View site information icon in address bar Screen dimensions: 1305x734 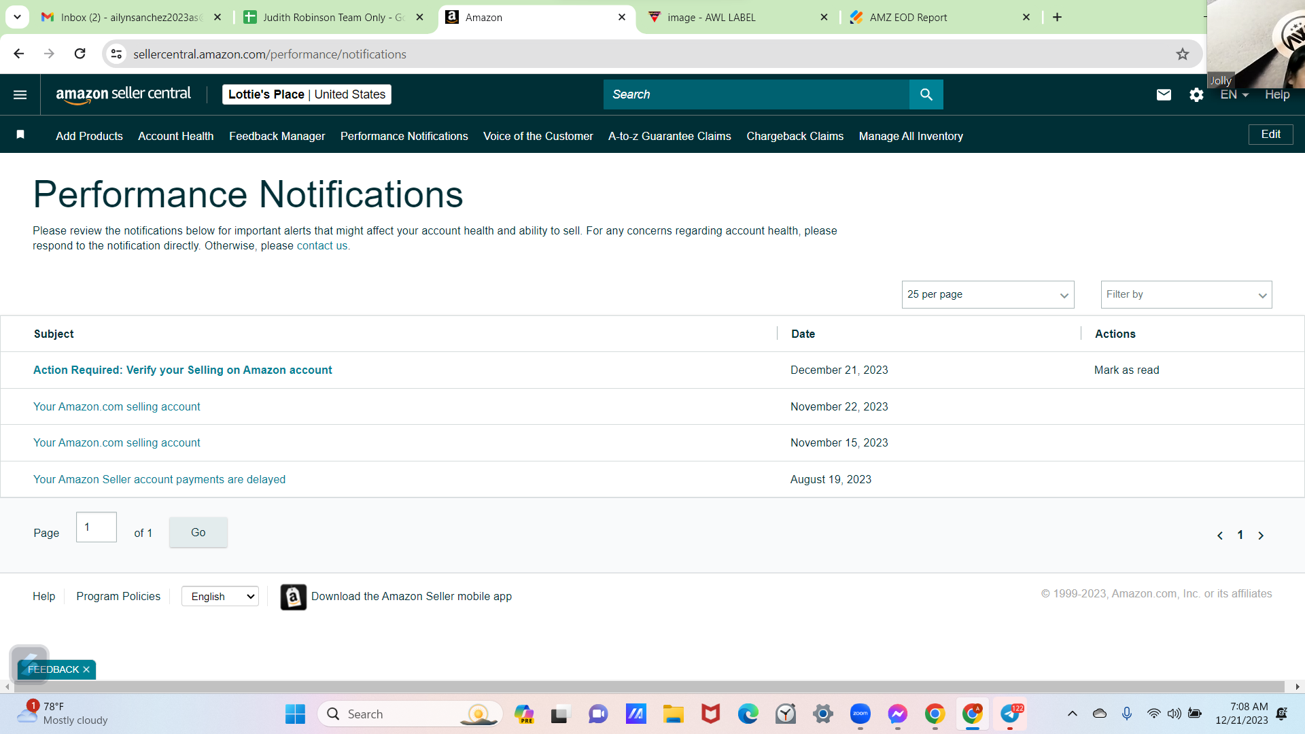coord(117,54)
